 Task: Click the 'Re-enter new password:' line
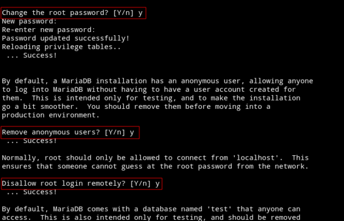[49, 30]
